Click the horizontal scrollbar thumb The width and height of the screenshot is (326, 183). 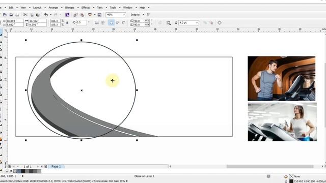(x=270, y=166)
